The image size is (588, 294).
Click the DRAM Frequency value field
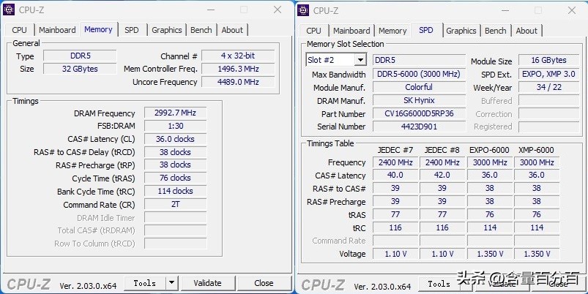click(x=175, y=113)
